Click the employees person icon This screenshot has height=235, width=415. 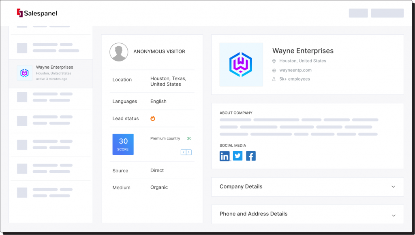[274, 79]
